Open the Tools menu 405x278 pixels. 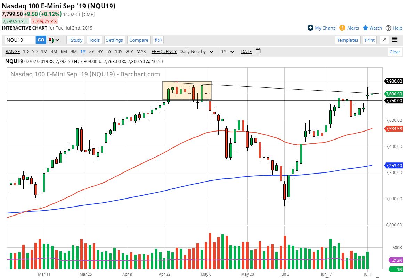point(94,40)
